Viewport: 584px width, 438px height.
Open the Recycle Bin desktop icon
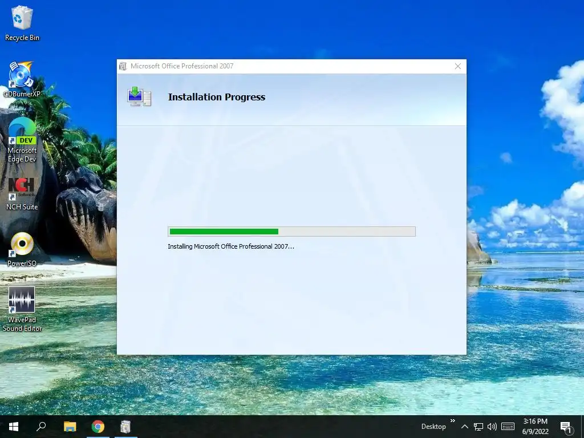(x=22, y=23)
